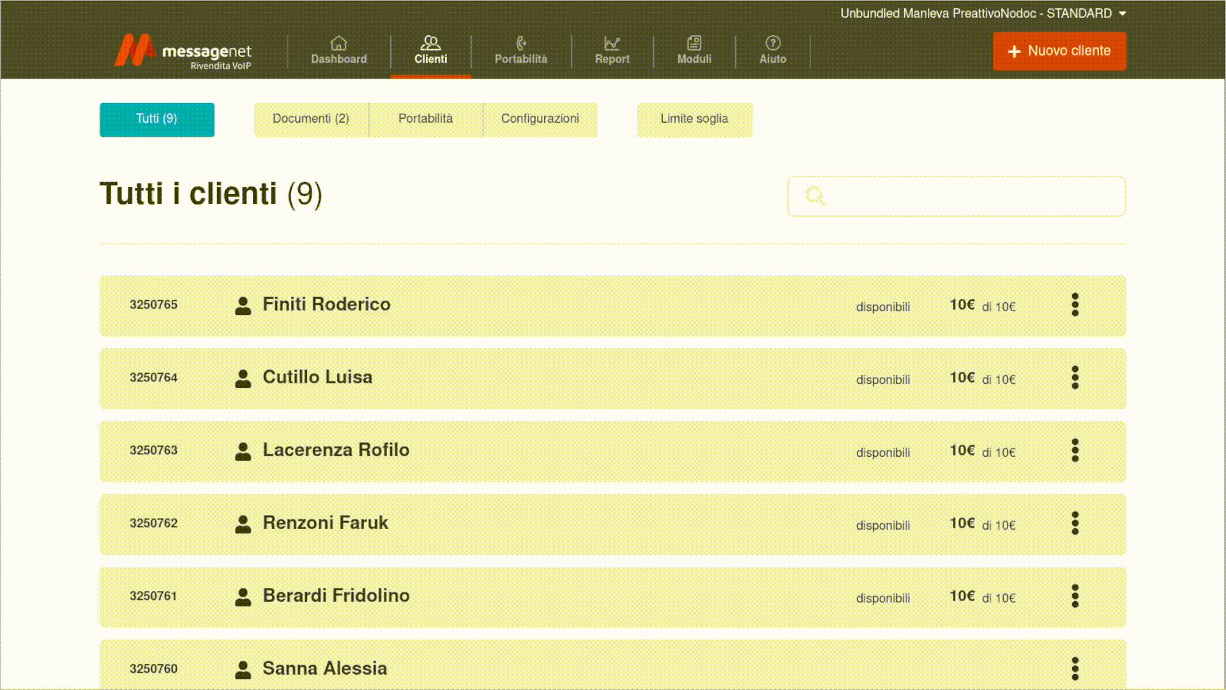Select the Tutti (9) tab
This screenshot has height=690, width=1226.
(x=156, y=119)
